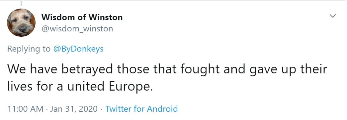Screen dimensions: 347x120
Task: Open the @ByDonkeys mention link
Action: point(78,49)
